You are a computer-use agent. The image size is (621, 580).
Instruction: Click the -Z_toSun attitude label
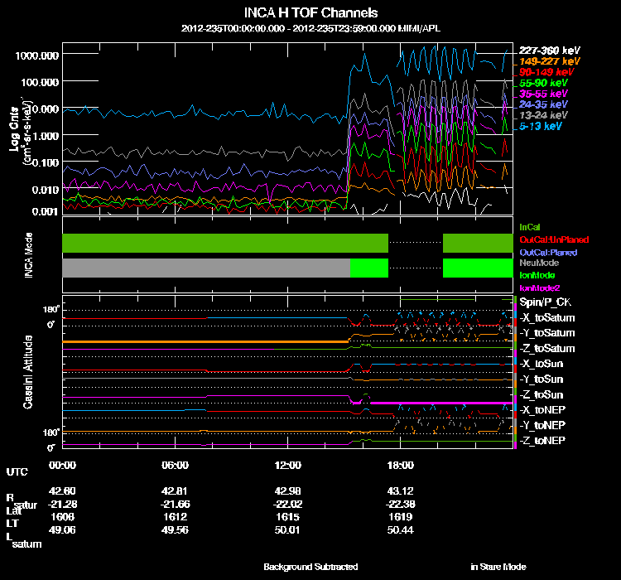click(541, 394)
